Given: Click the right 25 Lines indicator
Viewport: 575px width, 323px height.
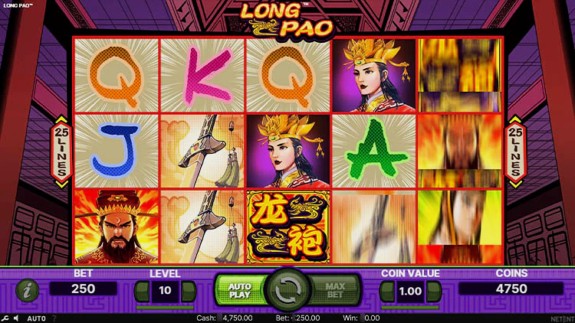Looking at the screenshot, I should 515,152.
